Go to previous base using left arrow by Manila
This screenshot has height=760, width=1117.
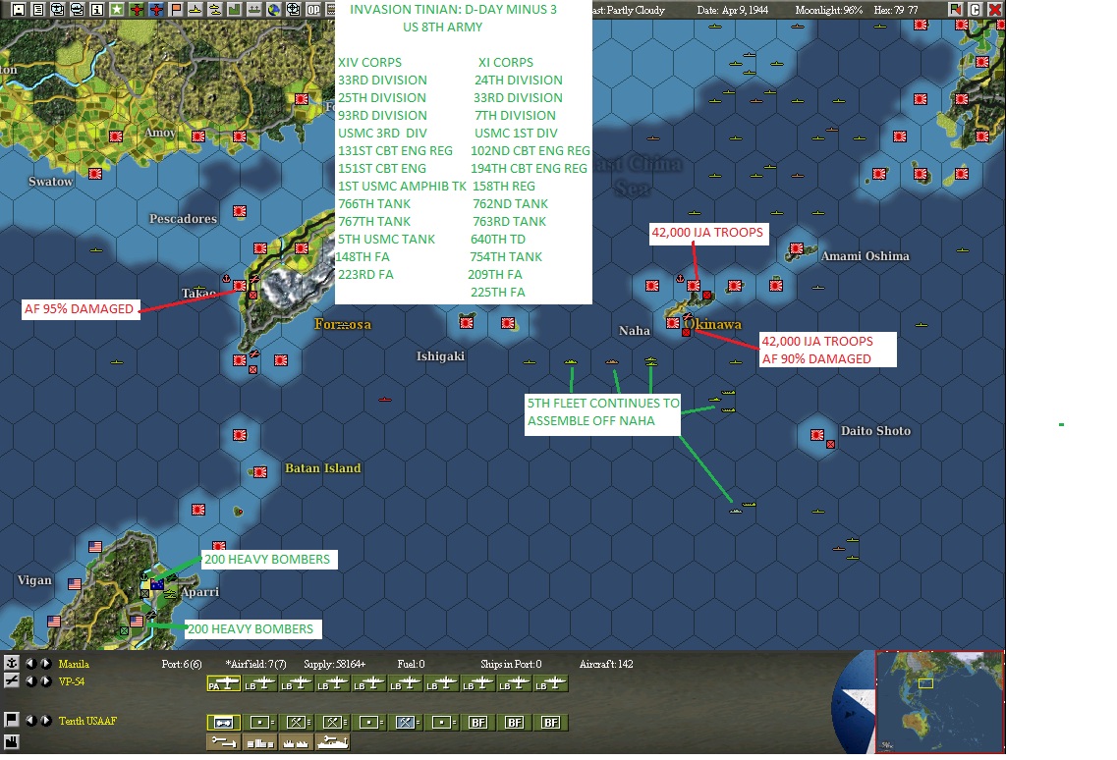(29, 663)
